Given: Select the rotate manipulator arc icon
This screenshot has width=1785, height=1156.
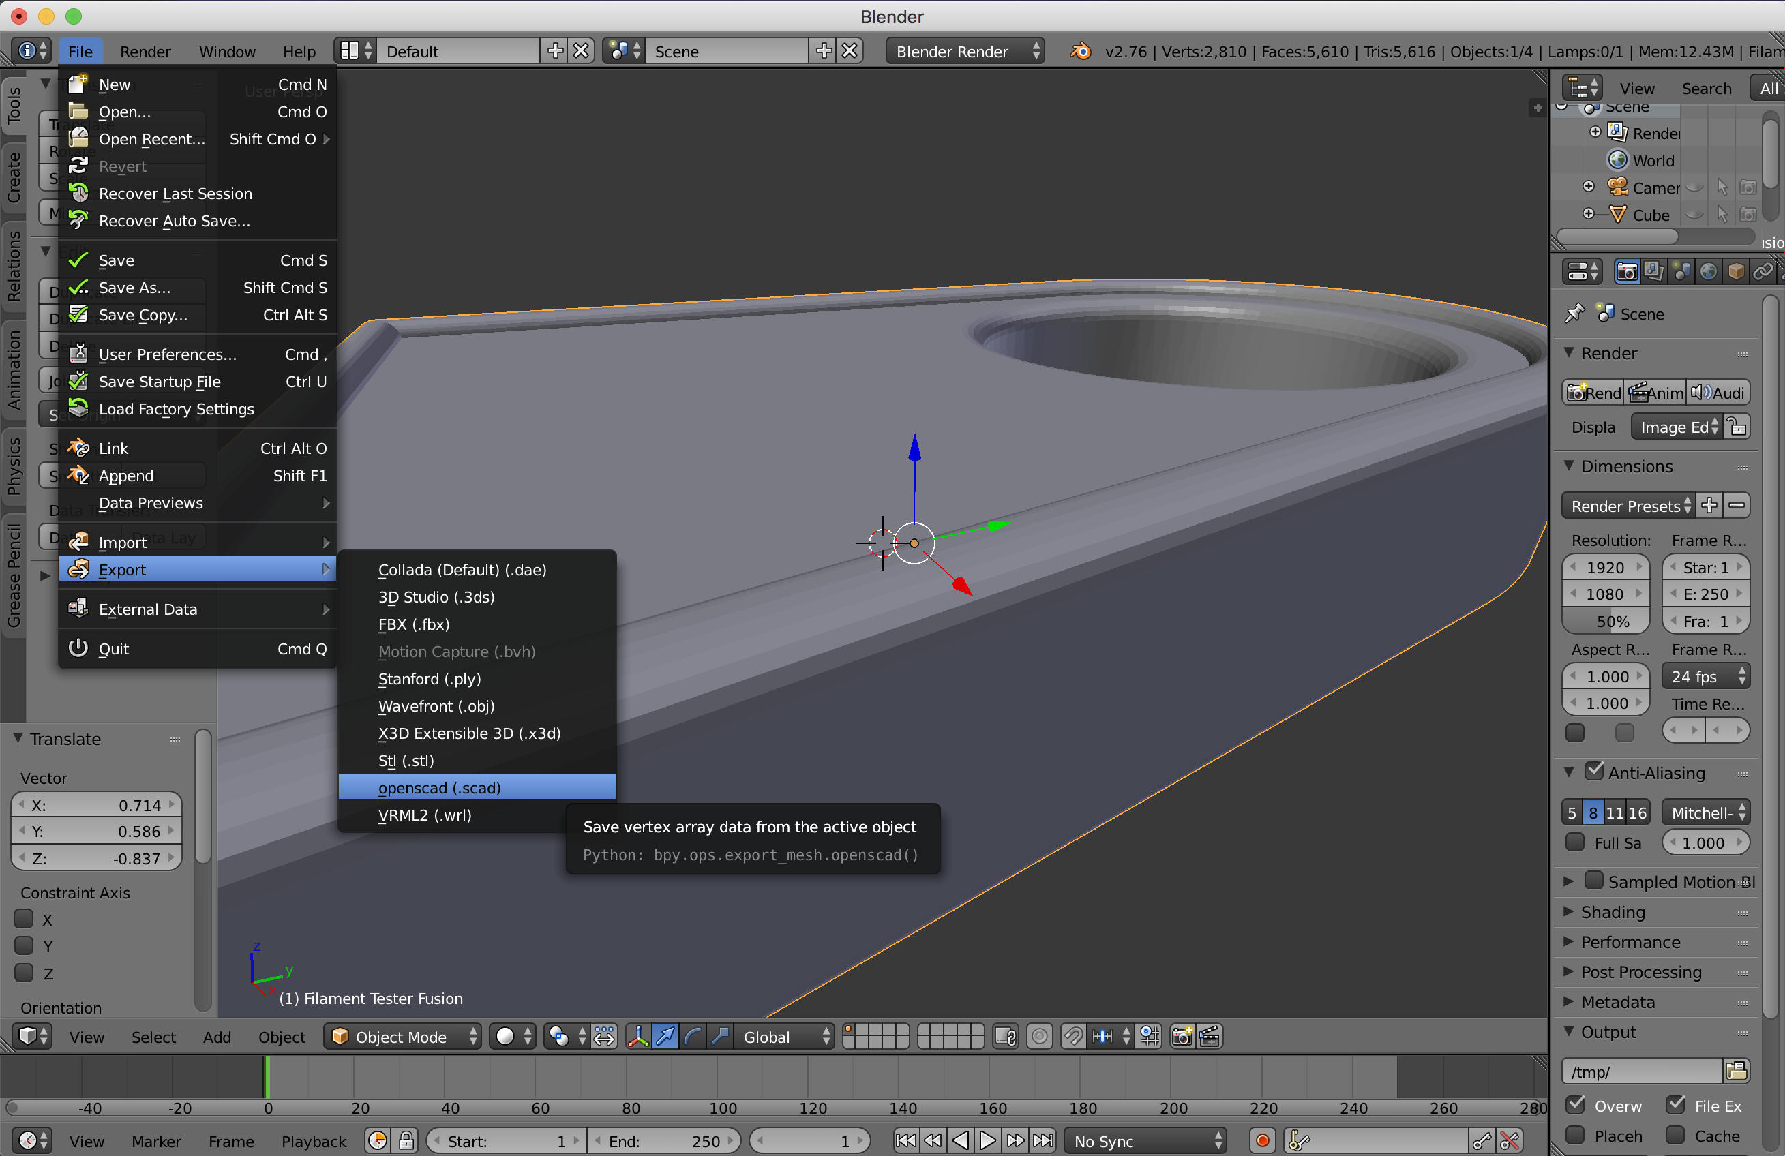Looking at the screenshot, I should (692, 1036).
